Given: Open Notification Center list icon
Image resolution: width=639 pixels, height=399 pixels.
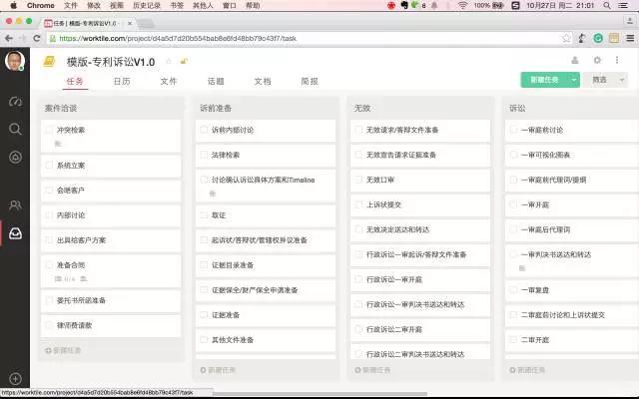Looking at the screenshot, I should click(x=623, y=6).
